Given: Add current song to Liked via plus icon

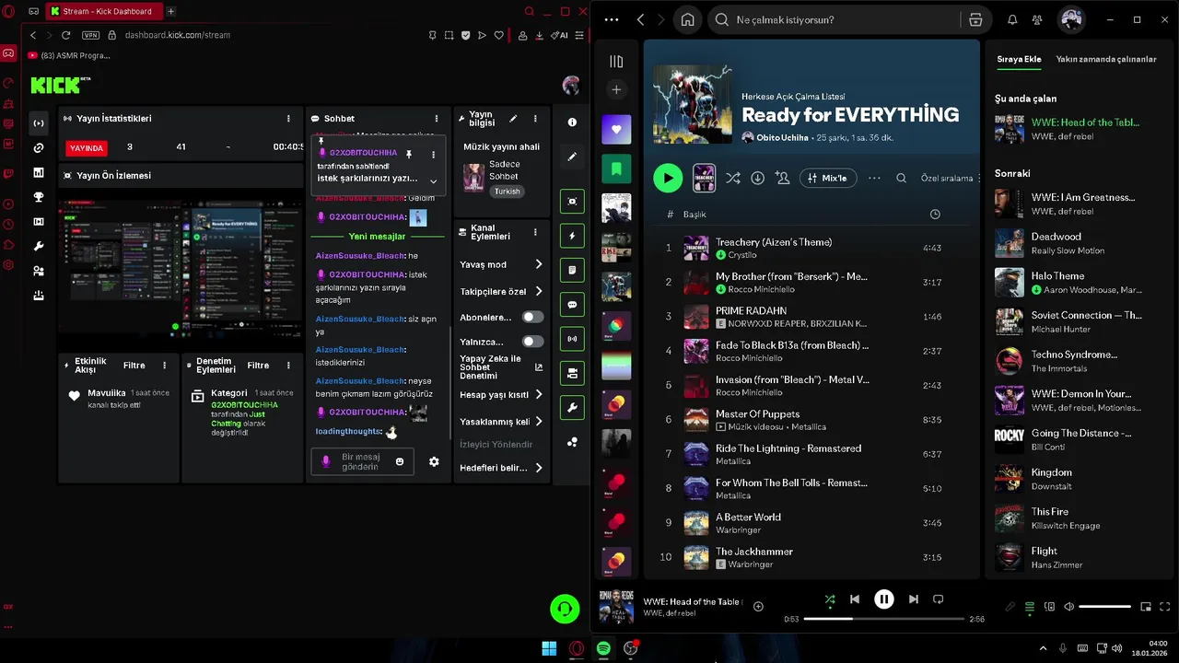Looking at the screenshot, I should (758, 606).
